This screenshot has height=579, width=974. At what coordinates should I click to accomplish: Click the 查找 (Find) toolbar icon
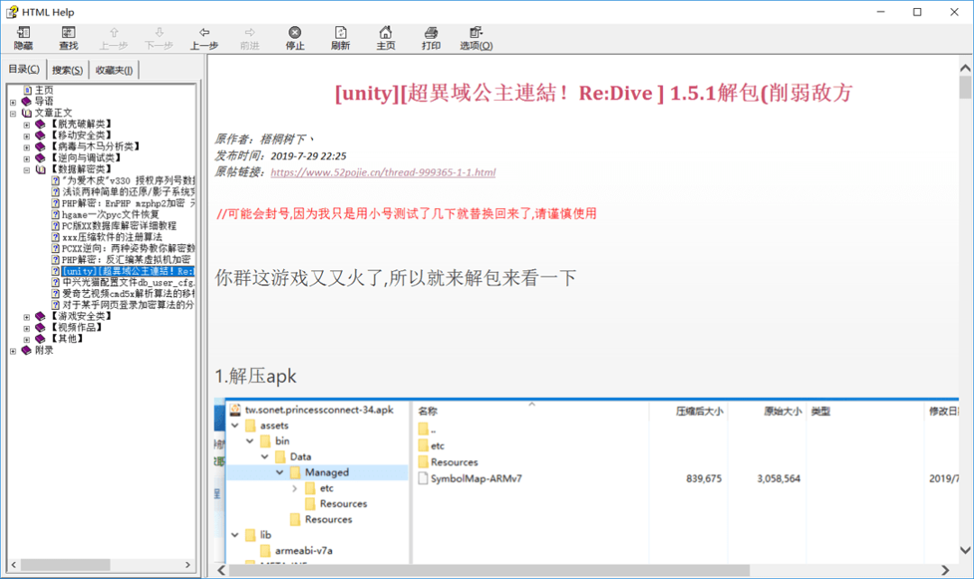coord(69,32)
